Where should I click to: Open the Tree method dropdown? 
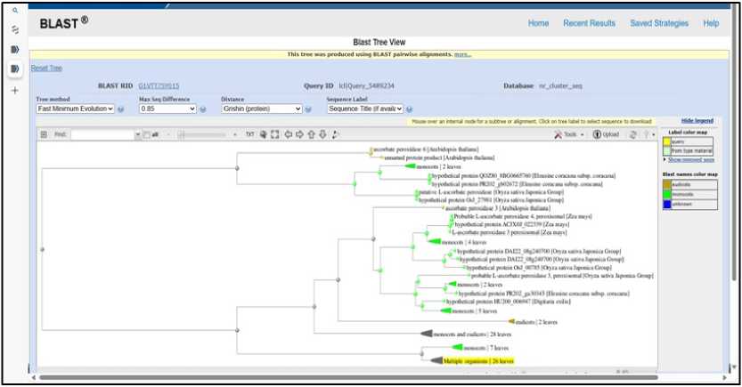[75, 109]
